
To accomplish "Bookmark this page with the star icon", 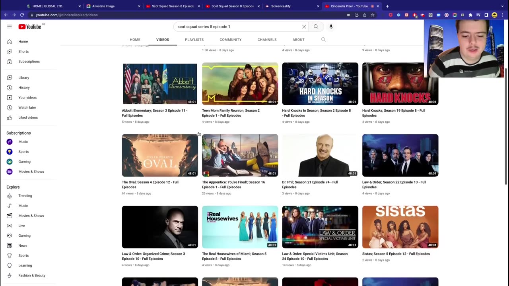I will tap(373, 15).
